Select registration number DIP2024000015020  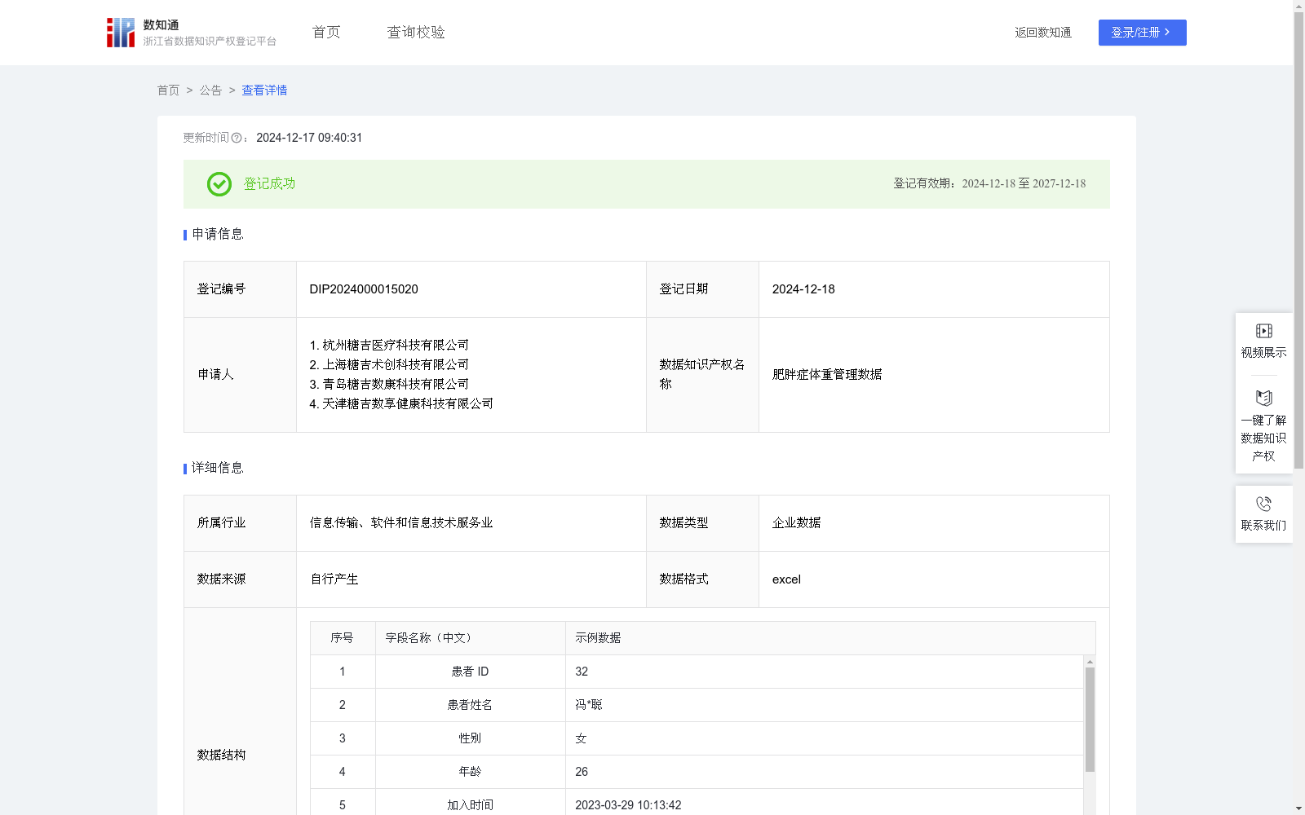tap(364, 289)
